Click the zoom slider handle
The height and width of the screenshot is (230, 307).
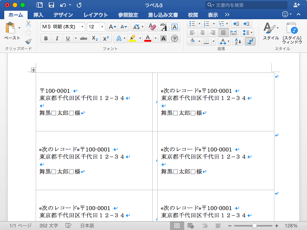click(254, 226)
